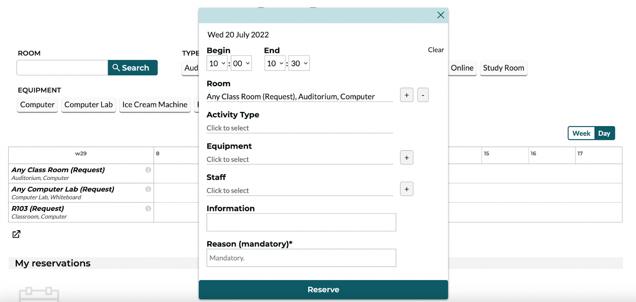This screenshot has width=636, height=302.
Task: Toggle the Computer Lab equipment filter
Action: (x=89, y=105)
